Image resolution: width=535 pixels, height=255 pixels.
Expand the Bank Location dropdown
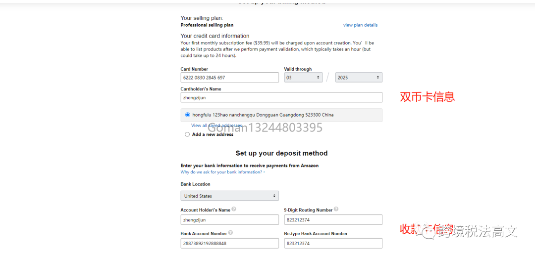(x=229, y=196)
